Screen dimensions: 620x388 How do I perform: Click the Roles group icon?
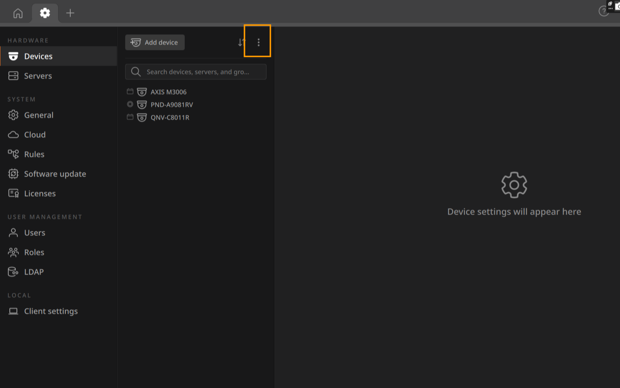tap(13, 252)
